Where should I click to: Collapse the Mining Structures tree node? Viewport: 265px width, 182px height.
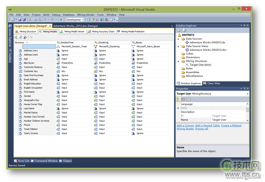coord(178,61)
